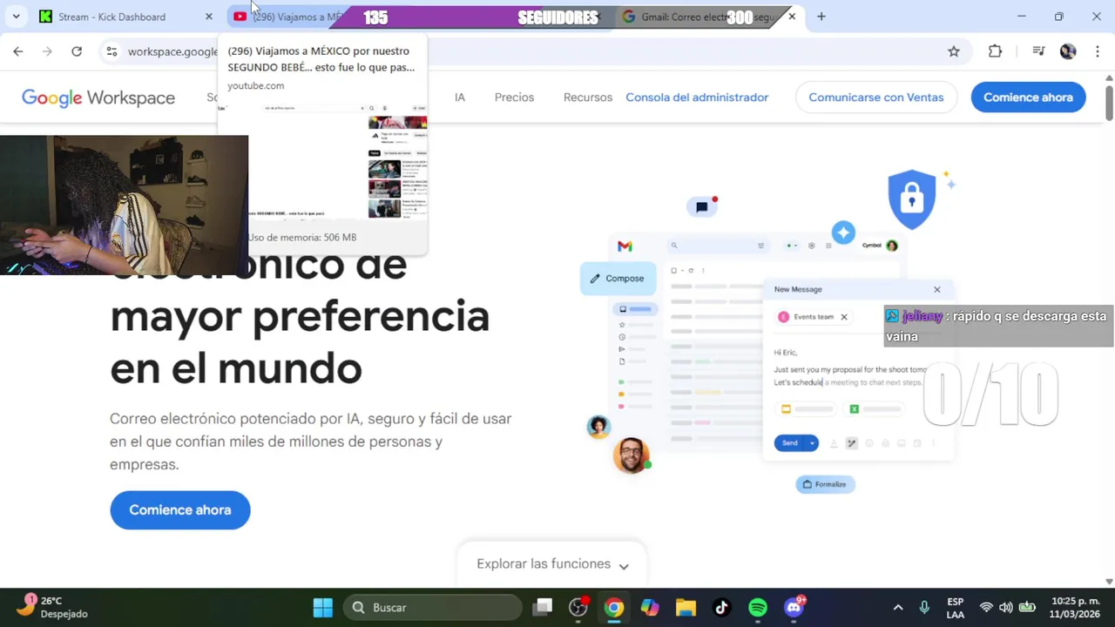Click Chrome icon on taskbar
This screenshot has height=627, width=1115.
pos(614,608)
